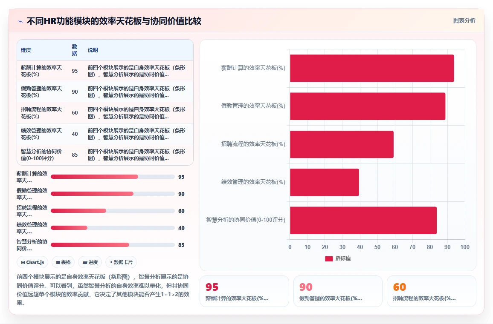The image size is (493, 324).
Task: Open the data card showing 60
Action: coord(432,291)
